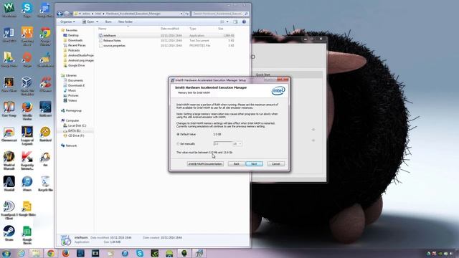Expand the Open dropdown arrow in Explorer
Image resolution: width=459 pixels, height=258 pixels.
[98, 22]
